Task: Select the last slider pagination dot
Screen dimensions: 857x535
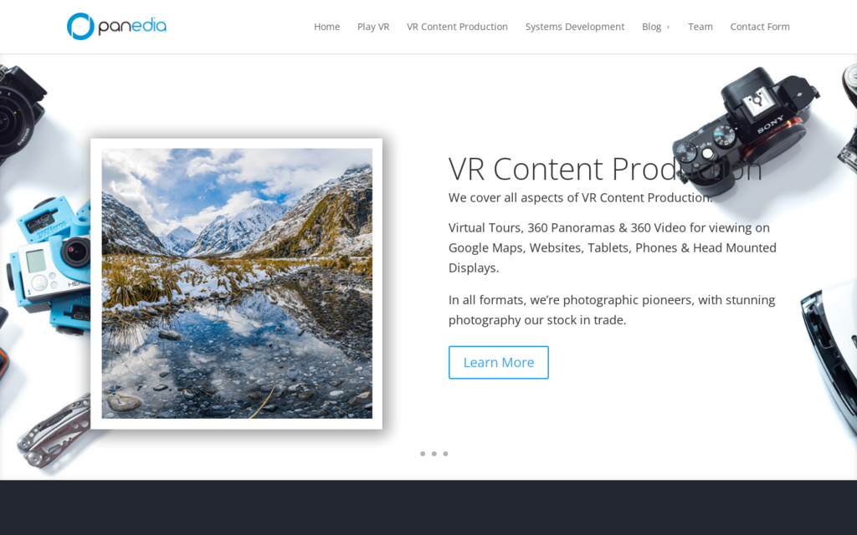Action: 445,454
